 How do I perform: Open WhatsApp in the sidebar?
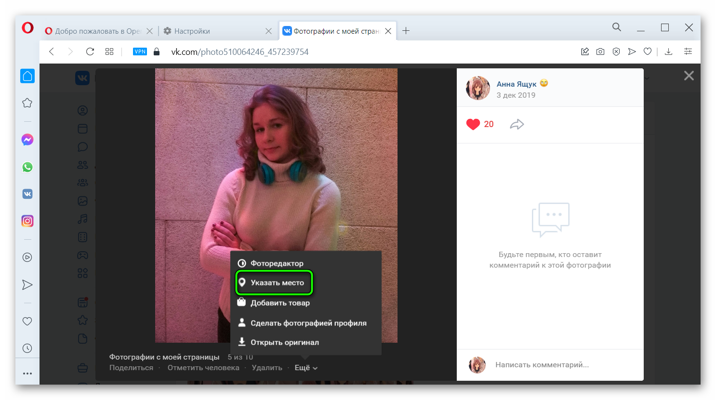click(27, 167)
